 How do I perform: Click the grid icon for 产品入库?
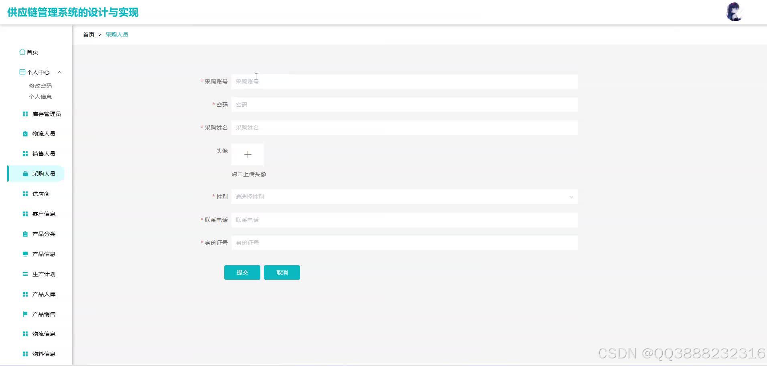[25, 294]
